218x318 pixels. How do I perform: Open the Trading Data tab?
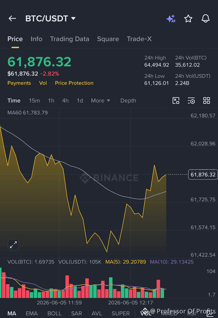(x=70, y=39)
